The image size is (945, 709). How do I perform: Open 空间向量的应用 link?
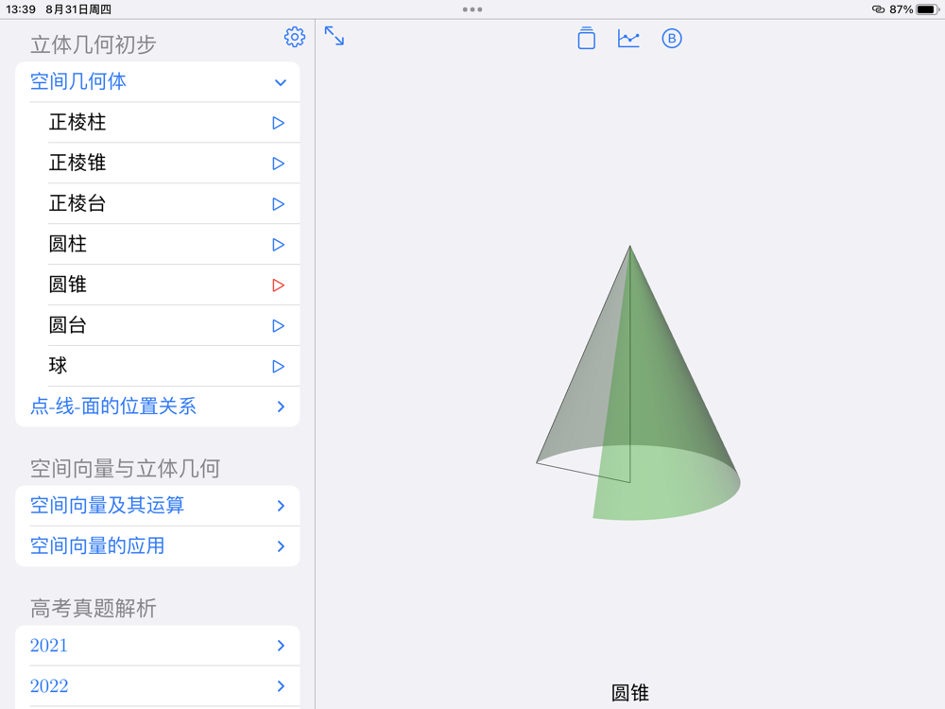pyautogui.click(x=97, y=545)
